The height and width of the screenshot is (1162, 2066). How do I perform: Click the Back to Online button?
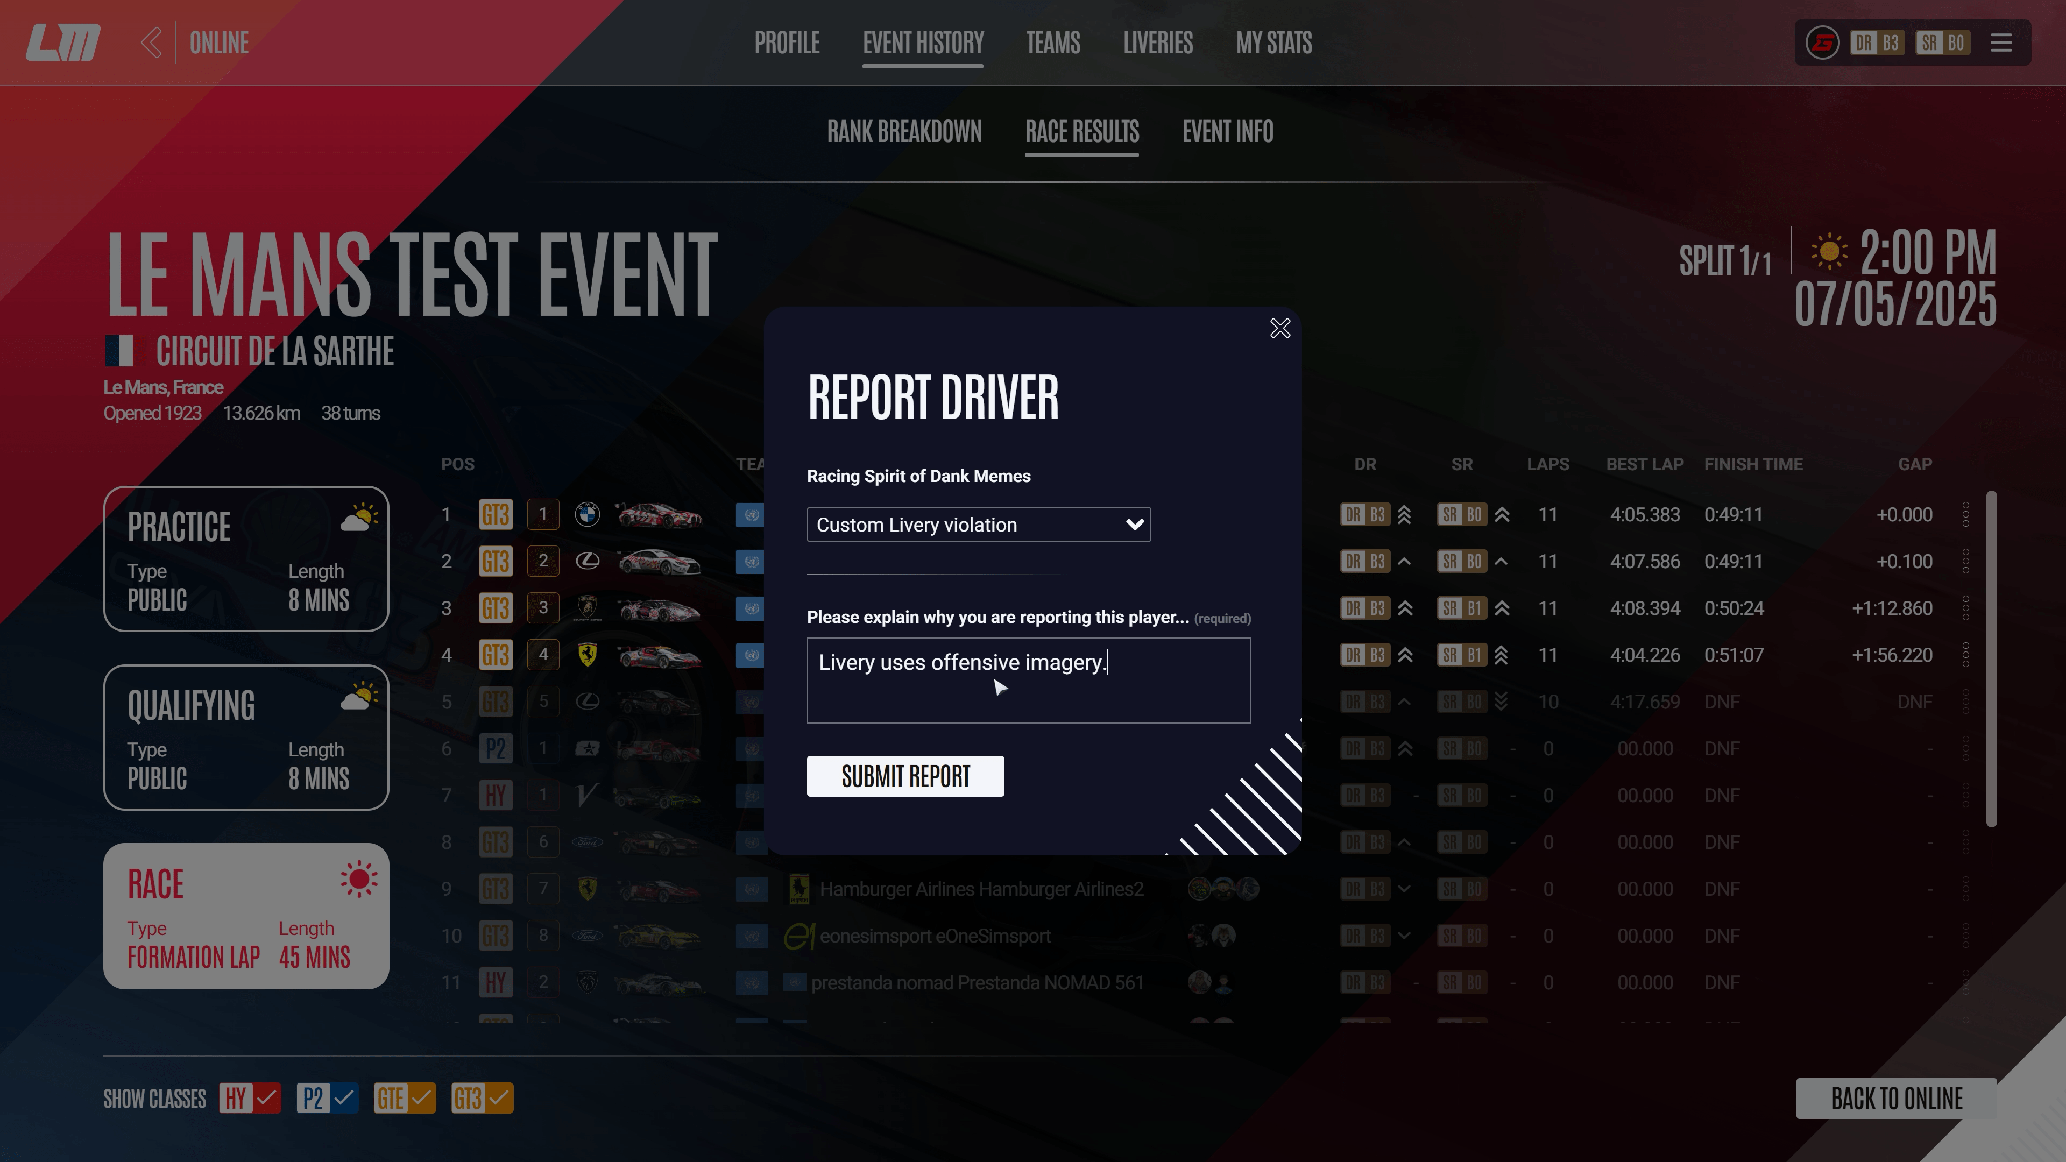[x=1896, y=1098]
